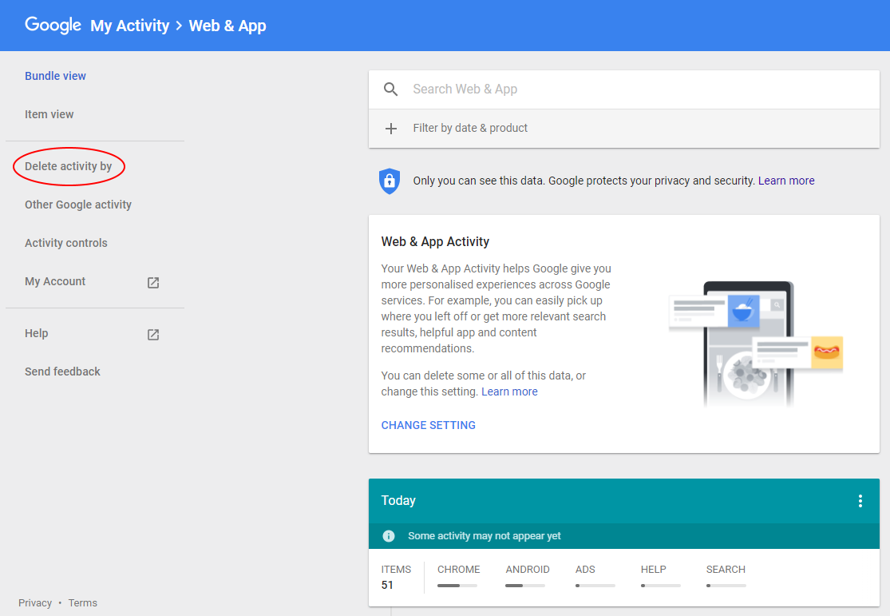Open My Activity breadcrumb link
The height and width of the screenshot is (616, 890).
click(x=130, y=26)
